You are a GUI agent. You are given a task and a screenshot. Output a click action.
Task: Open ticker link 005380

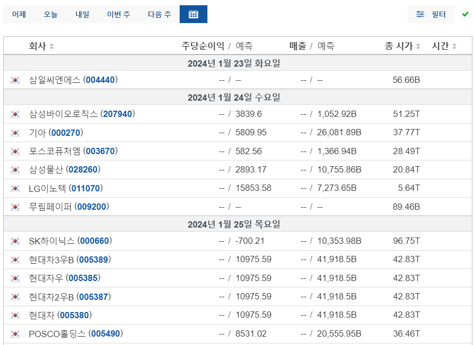pos(74,315)
